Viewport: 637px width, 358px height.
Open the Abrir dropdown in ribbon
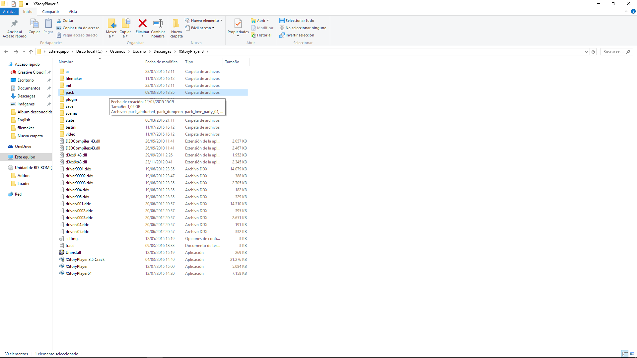point(260,21)
